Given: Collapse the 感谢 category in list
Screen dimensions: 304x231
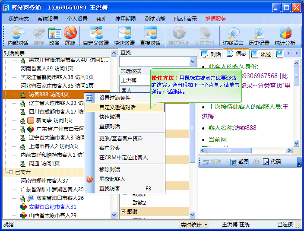Looking at the screenshot, I should coord(123,212).
